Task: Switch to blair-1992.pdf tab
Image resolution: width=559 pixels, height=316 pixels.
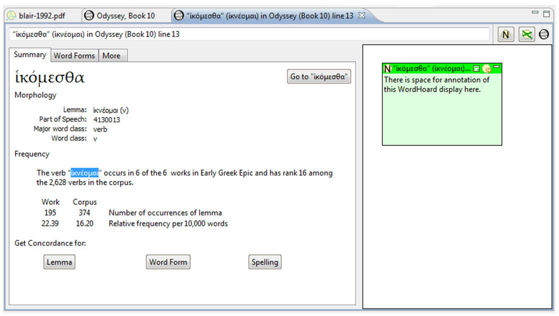Action: tap(42, 16)
